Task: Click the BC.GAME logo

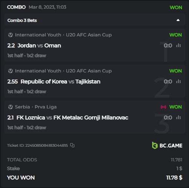Action: 167,145
